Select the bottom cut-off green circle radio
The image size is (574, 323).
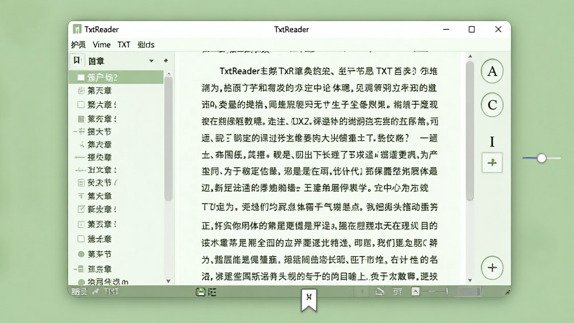coord(81,282)
